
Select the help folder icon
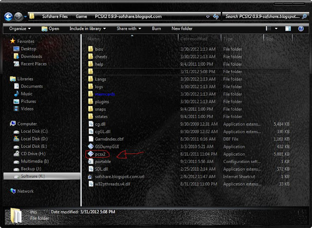coord(91,64)
